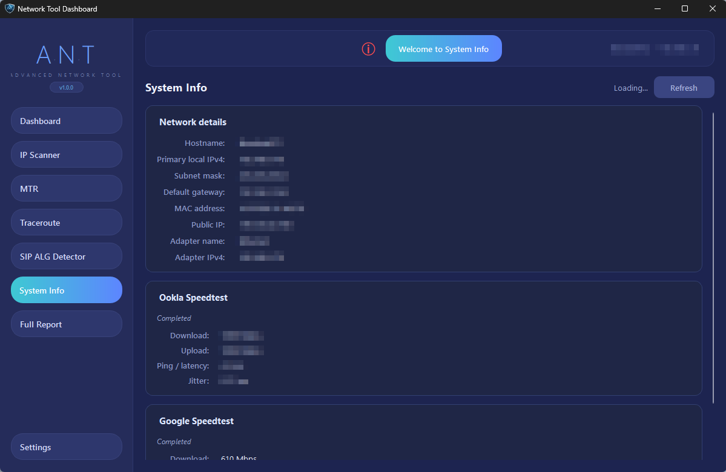Click the shield icon in the title bar

click(8, 8)
